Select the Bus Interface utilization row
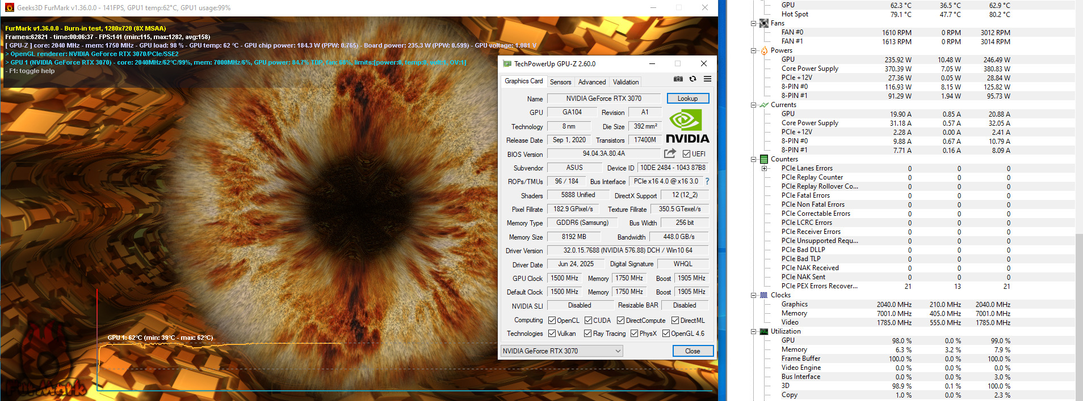 point(913,377)
